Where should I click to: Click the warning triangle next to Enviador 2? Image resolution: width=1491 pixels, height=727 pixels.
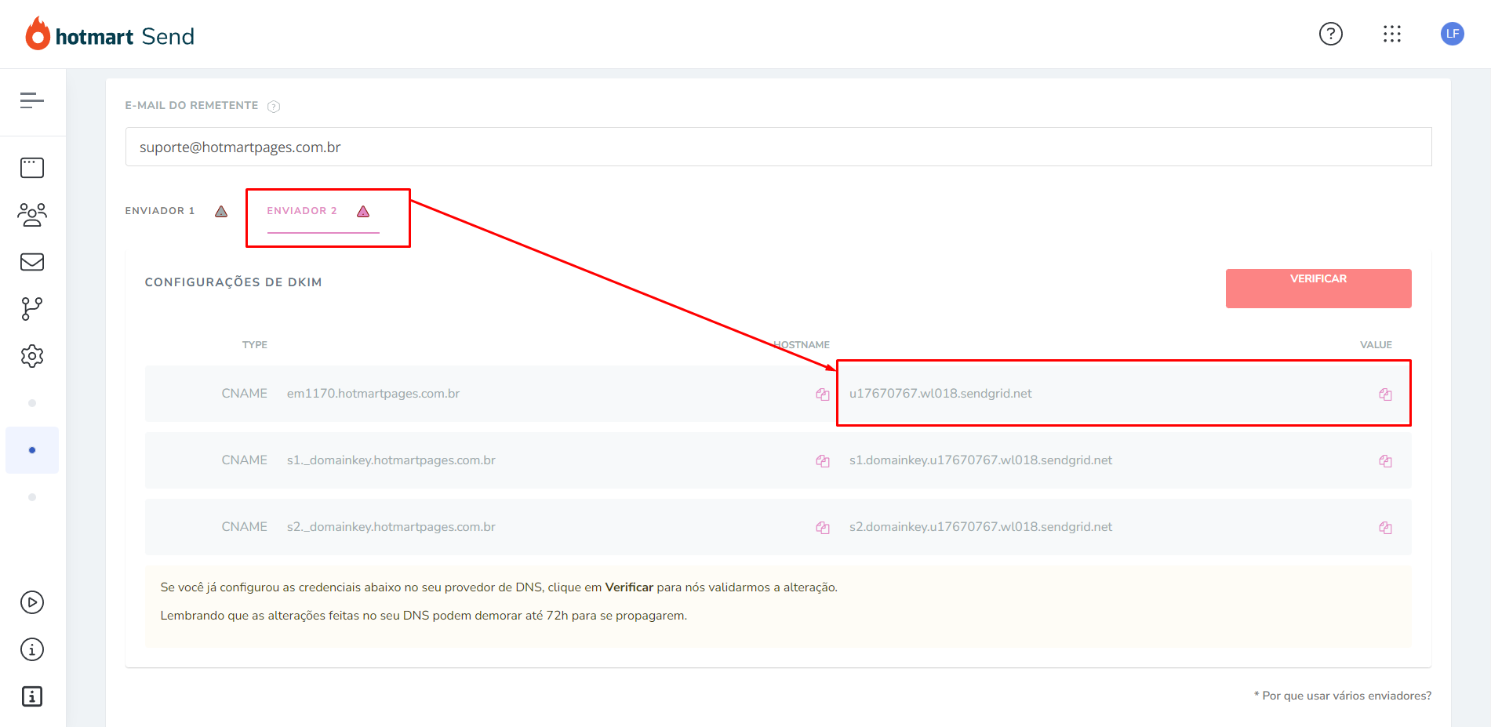pos(363,212)
